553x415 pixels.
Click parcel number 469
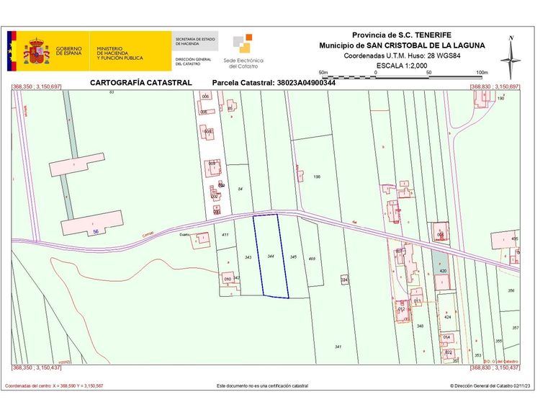pyautogui.click(x=312, y=259)
